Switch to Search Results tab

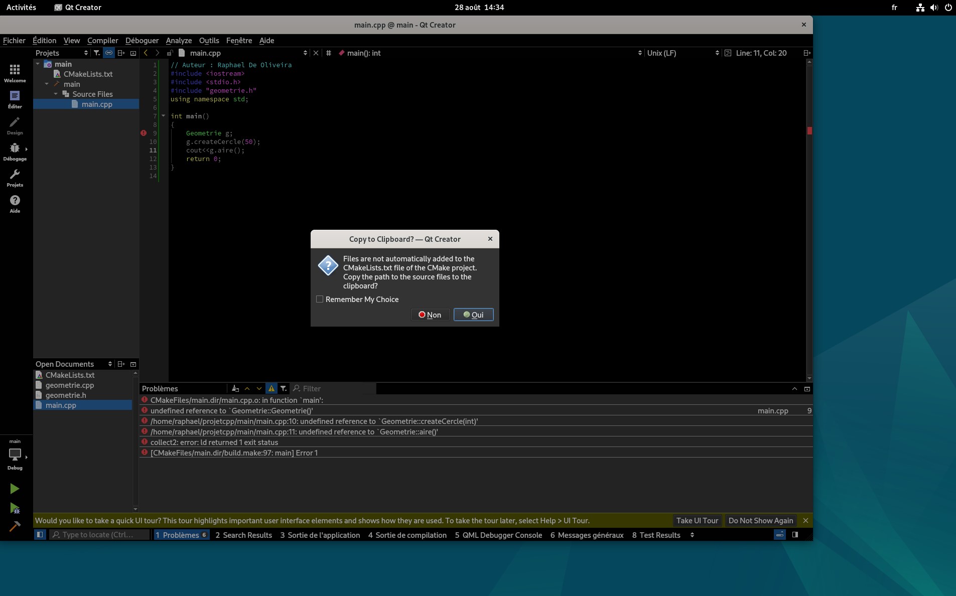coord(243,535)
